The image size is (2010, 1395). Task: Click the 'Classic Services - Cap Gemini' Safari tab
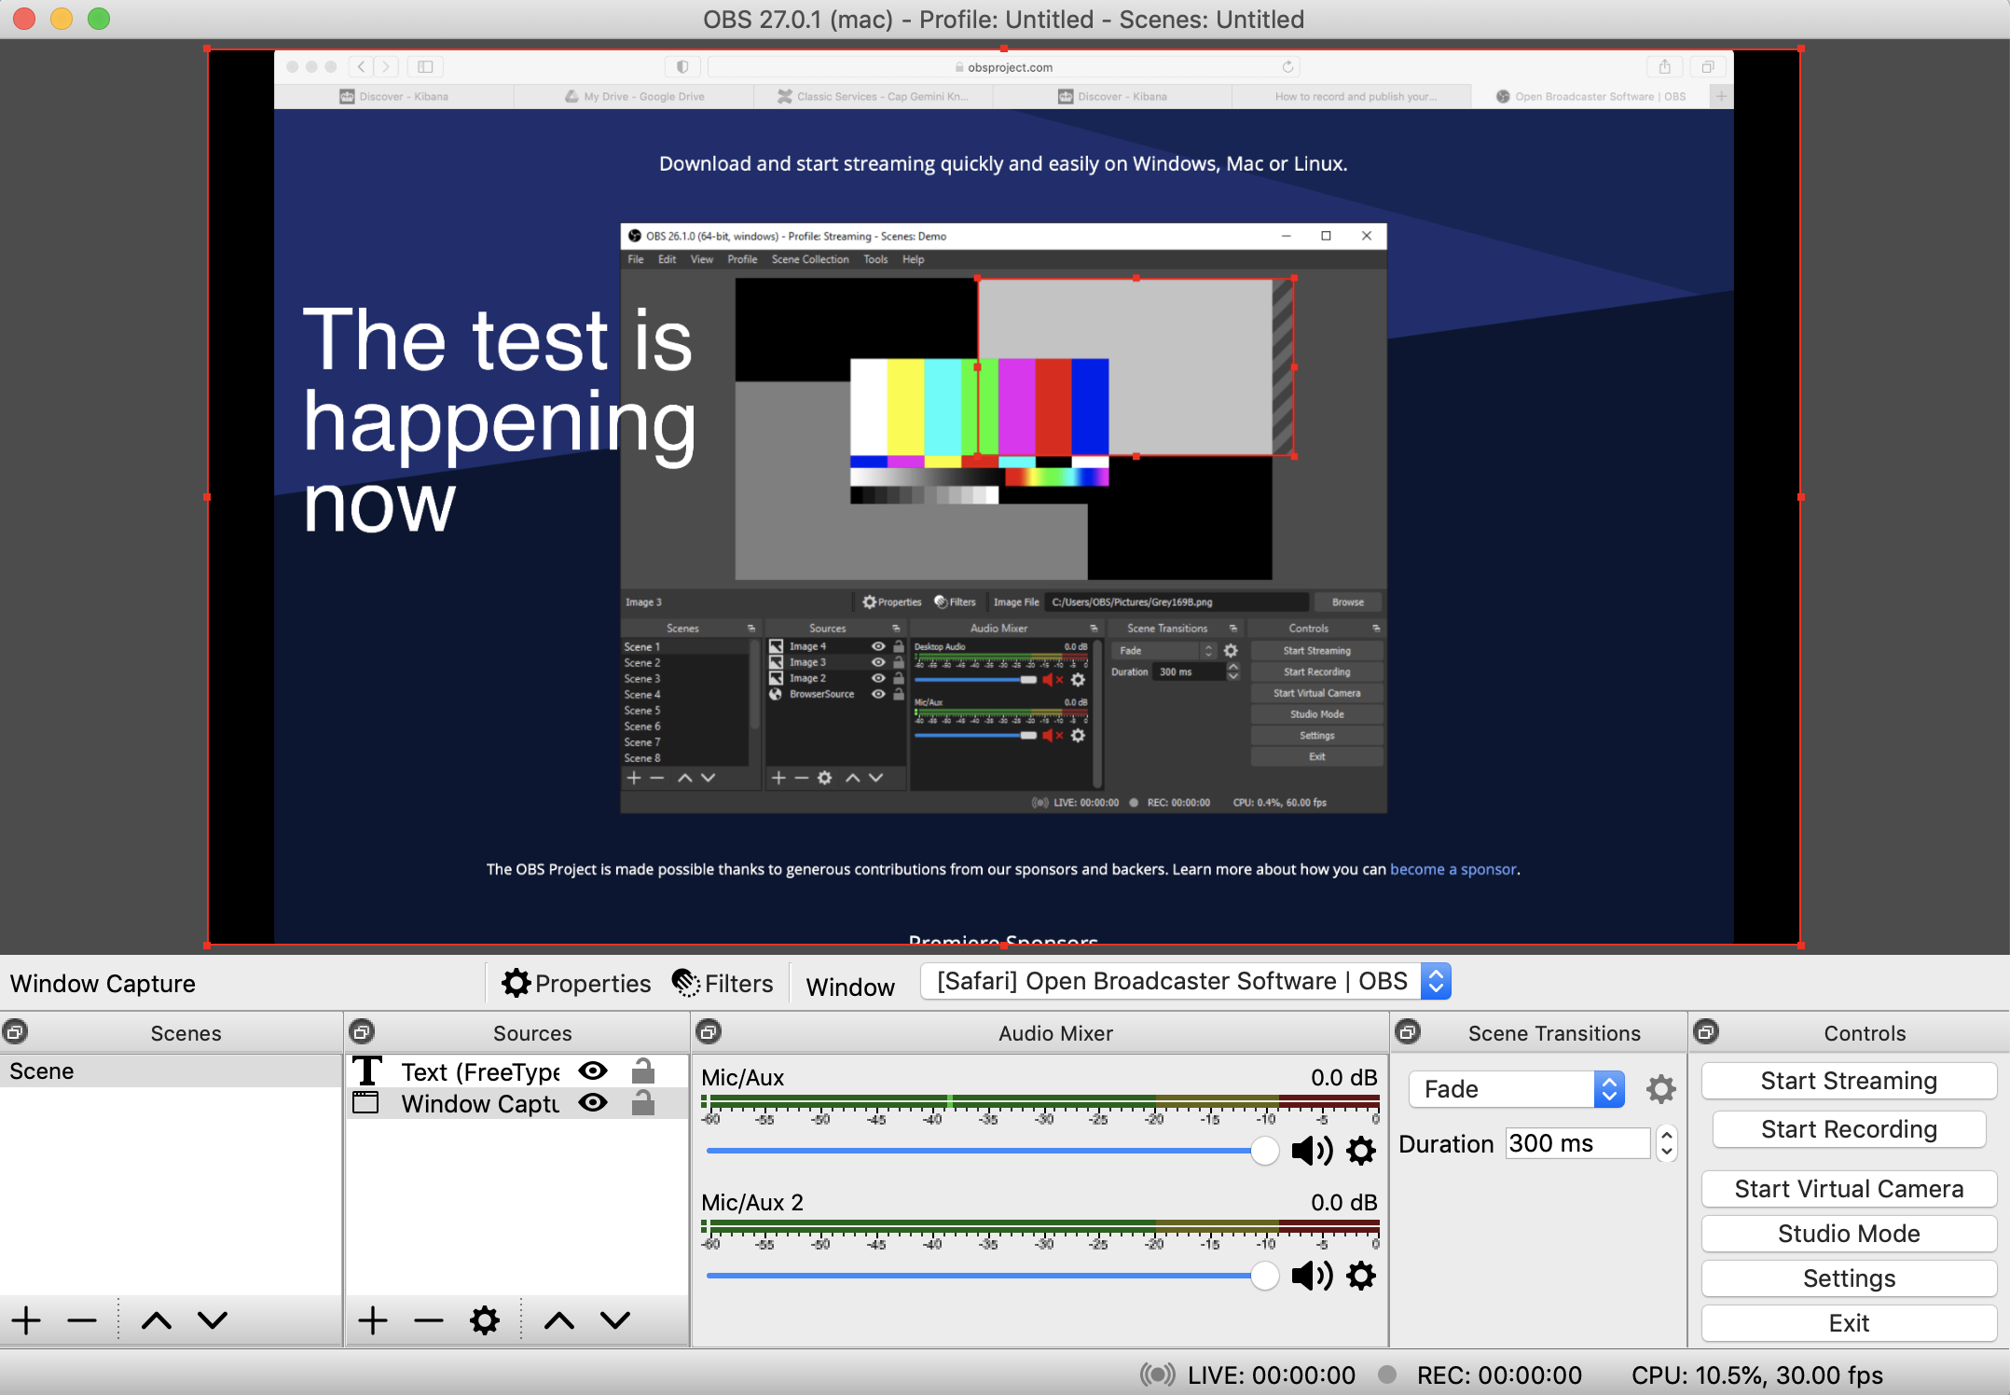pos(874,96)
